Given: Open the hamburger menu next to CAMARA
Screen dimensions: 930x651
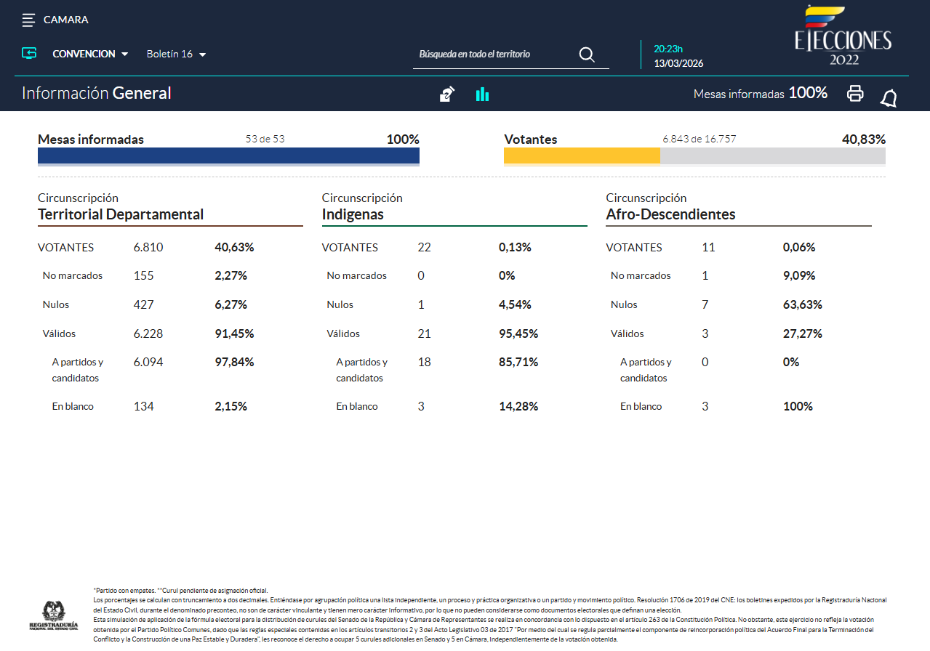Looking at the screenshot, I should coord(28,20).
